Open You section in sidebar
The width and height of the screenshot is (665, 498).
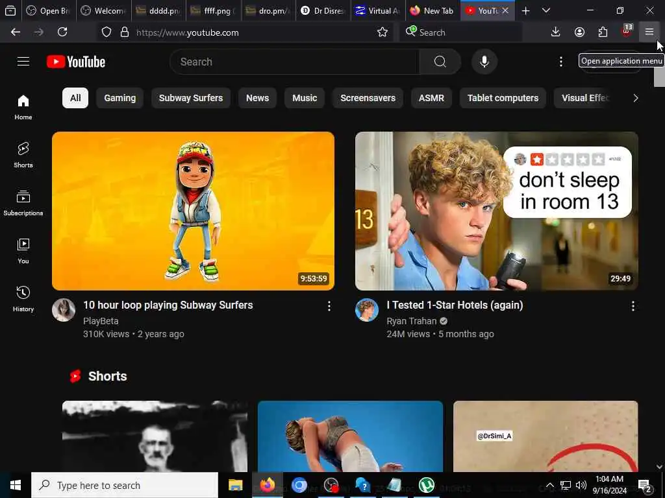point(23,251)
